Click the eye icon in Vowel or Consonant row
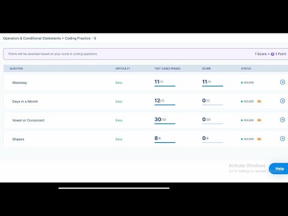Viewport: 288px width, 216px height. [x=259, y=120]
